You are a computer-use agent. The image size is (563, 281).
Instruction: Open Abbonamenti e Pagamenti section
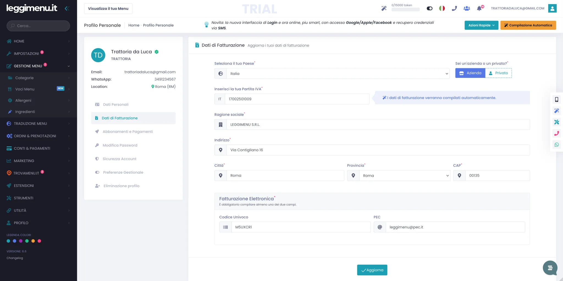tap(128, 132)
